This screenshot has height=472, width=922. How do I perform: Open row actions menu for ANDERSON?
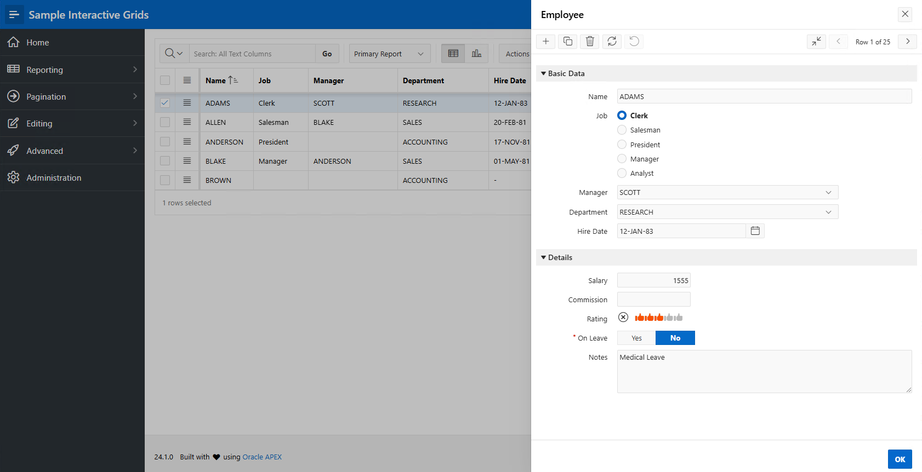(x=187, y=142)
